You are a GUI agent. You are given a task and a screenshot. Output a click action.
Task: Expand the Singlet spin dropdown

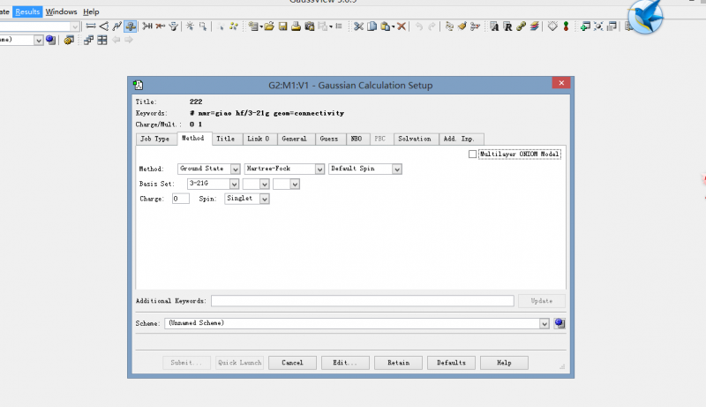264,199
